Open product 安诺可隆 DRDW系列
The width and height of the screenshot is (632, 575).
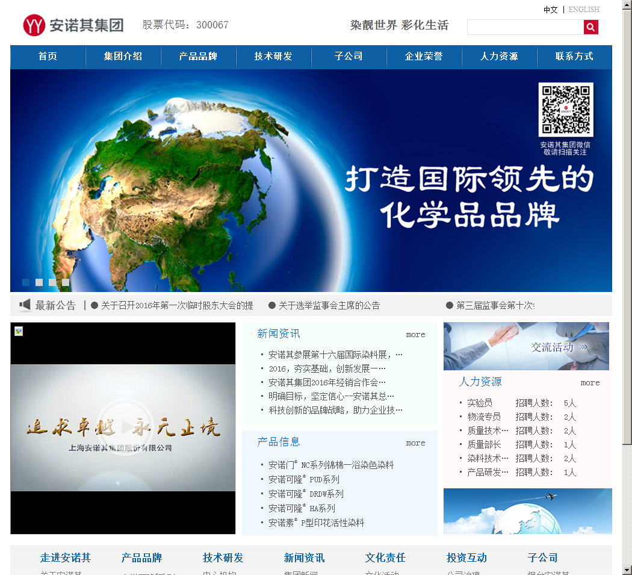306,494
